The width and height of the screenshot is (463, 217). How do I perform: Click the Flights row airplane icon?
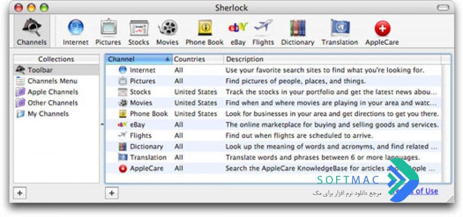click(x=122, y=135)
